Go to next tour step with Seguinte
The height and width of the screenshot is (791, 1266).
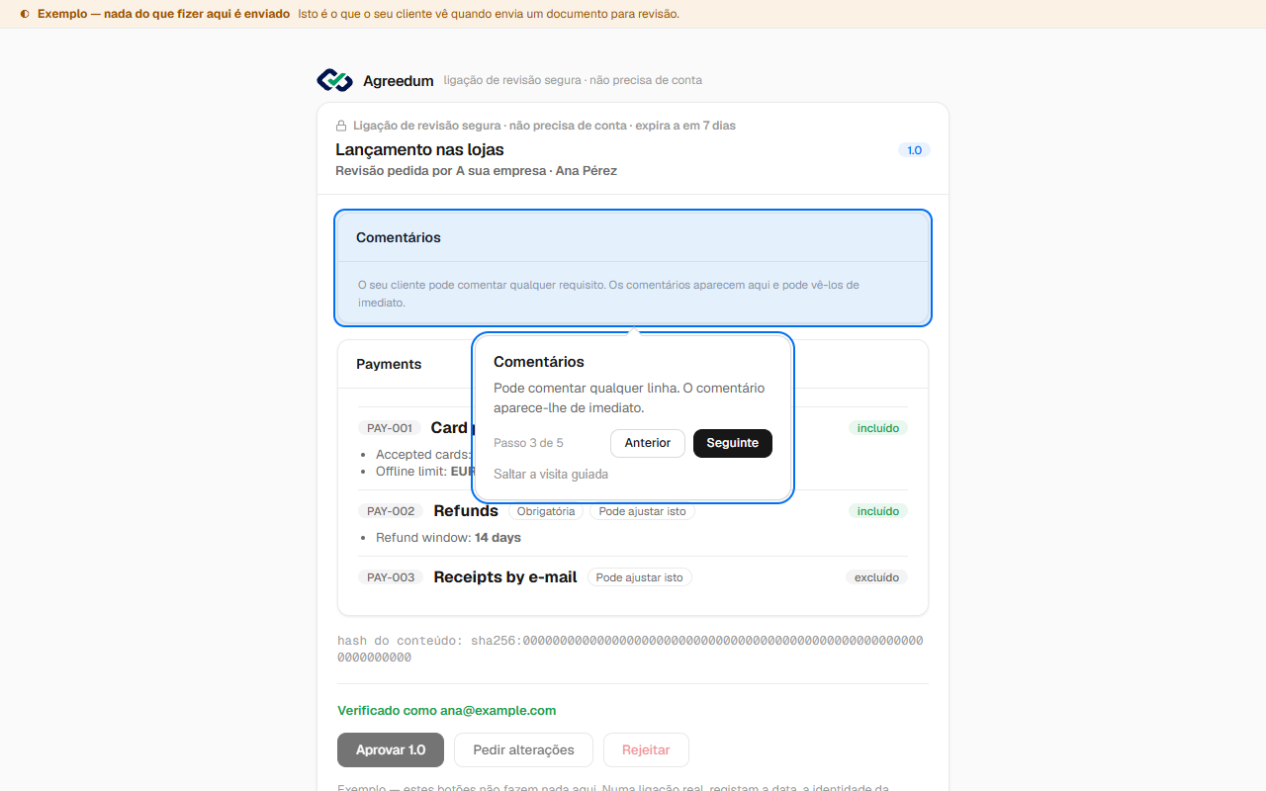pyautogui.click(x=733, y=443)
